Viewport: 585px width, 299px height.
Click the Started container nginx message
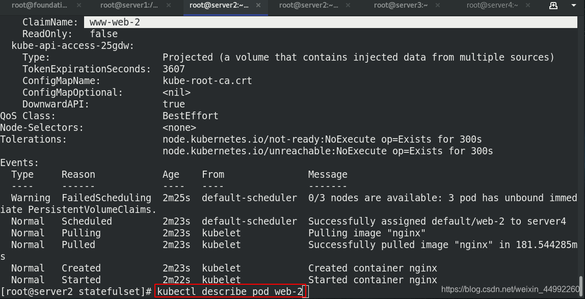pos(373,280)
